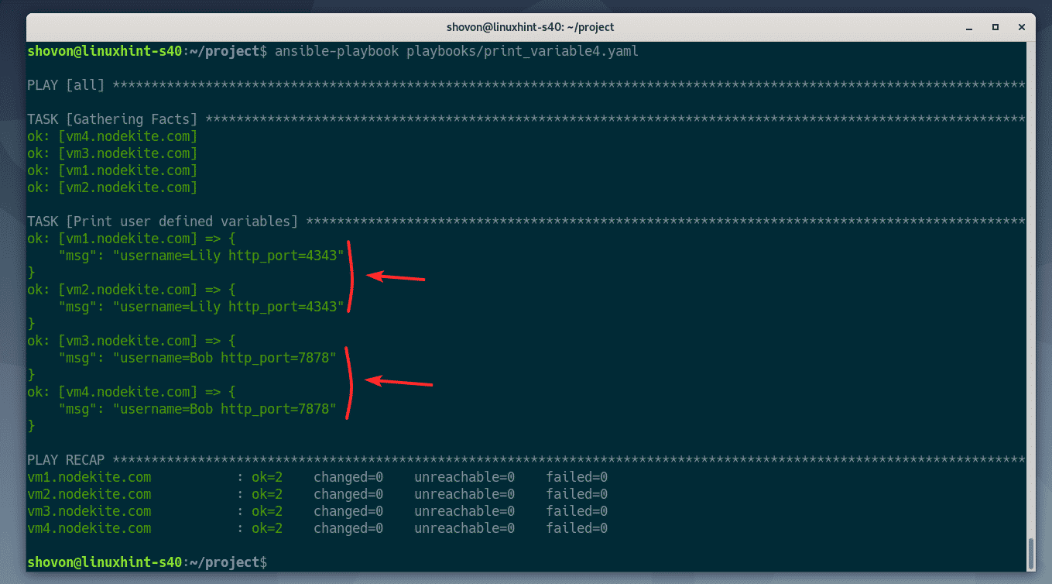This screenshot has height=584, width=1052.
Task: Click the window title shovon@linuxhint-s40: ~/project
Action: click(530, 27)
